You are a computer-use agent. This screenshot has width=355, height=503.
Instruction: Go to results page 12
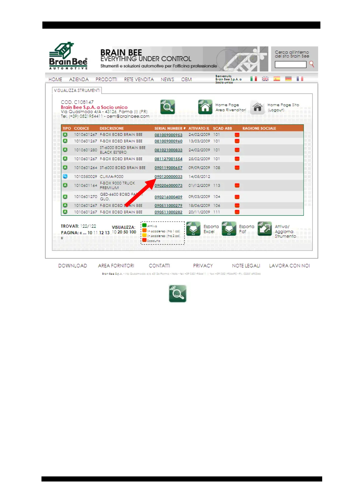tap(101, 232)
